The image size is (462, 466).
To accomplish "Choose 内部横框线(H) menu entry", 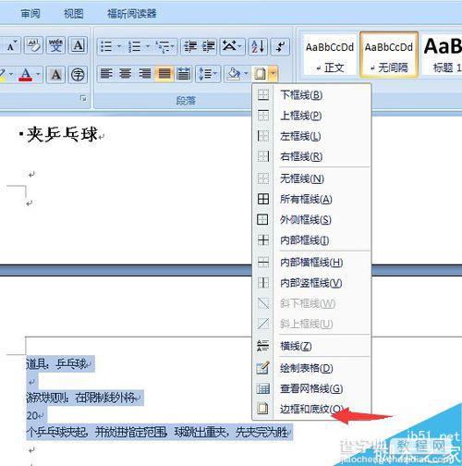I will pos(311,263).
